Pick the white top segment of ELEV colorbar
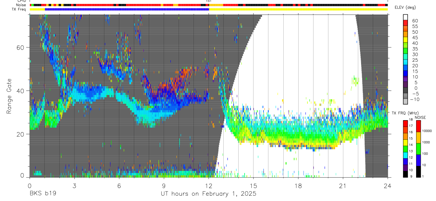 [x=406, y=17]
